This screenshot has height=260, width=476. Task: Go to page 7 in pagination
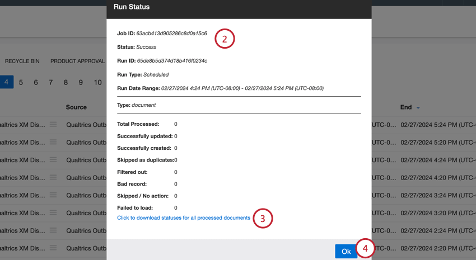[51, 82]
